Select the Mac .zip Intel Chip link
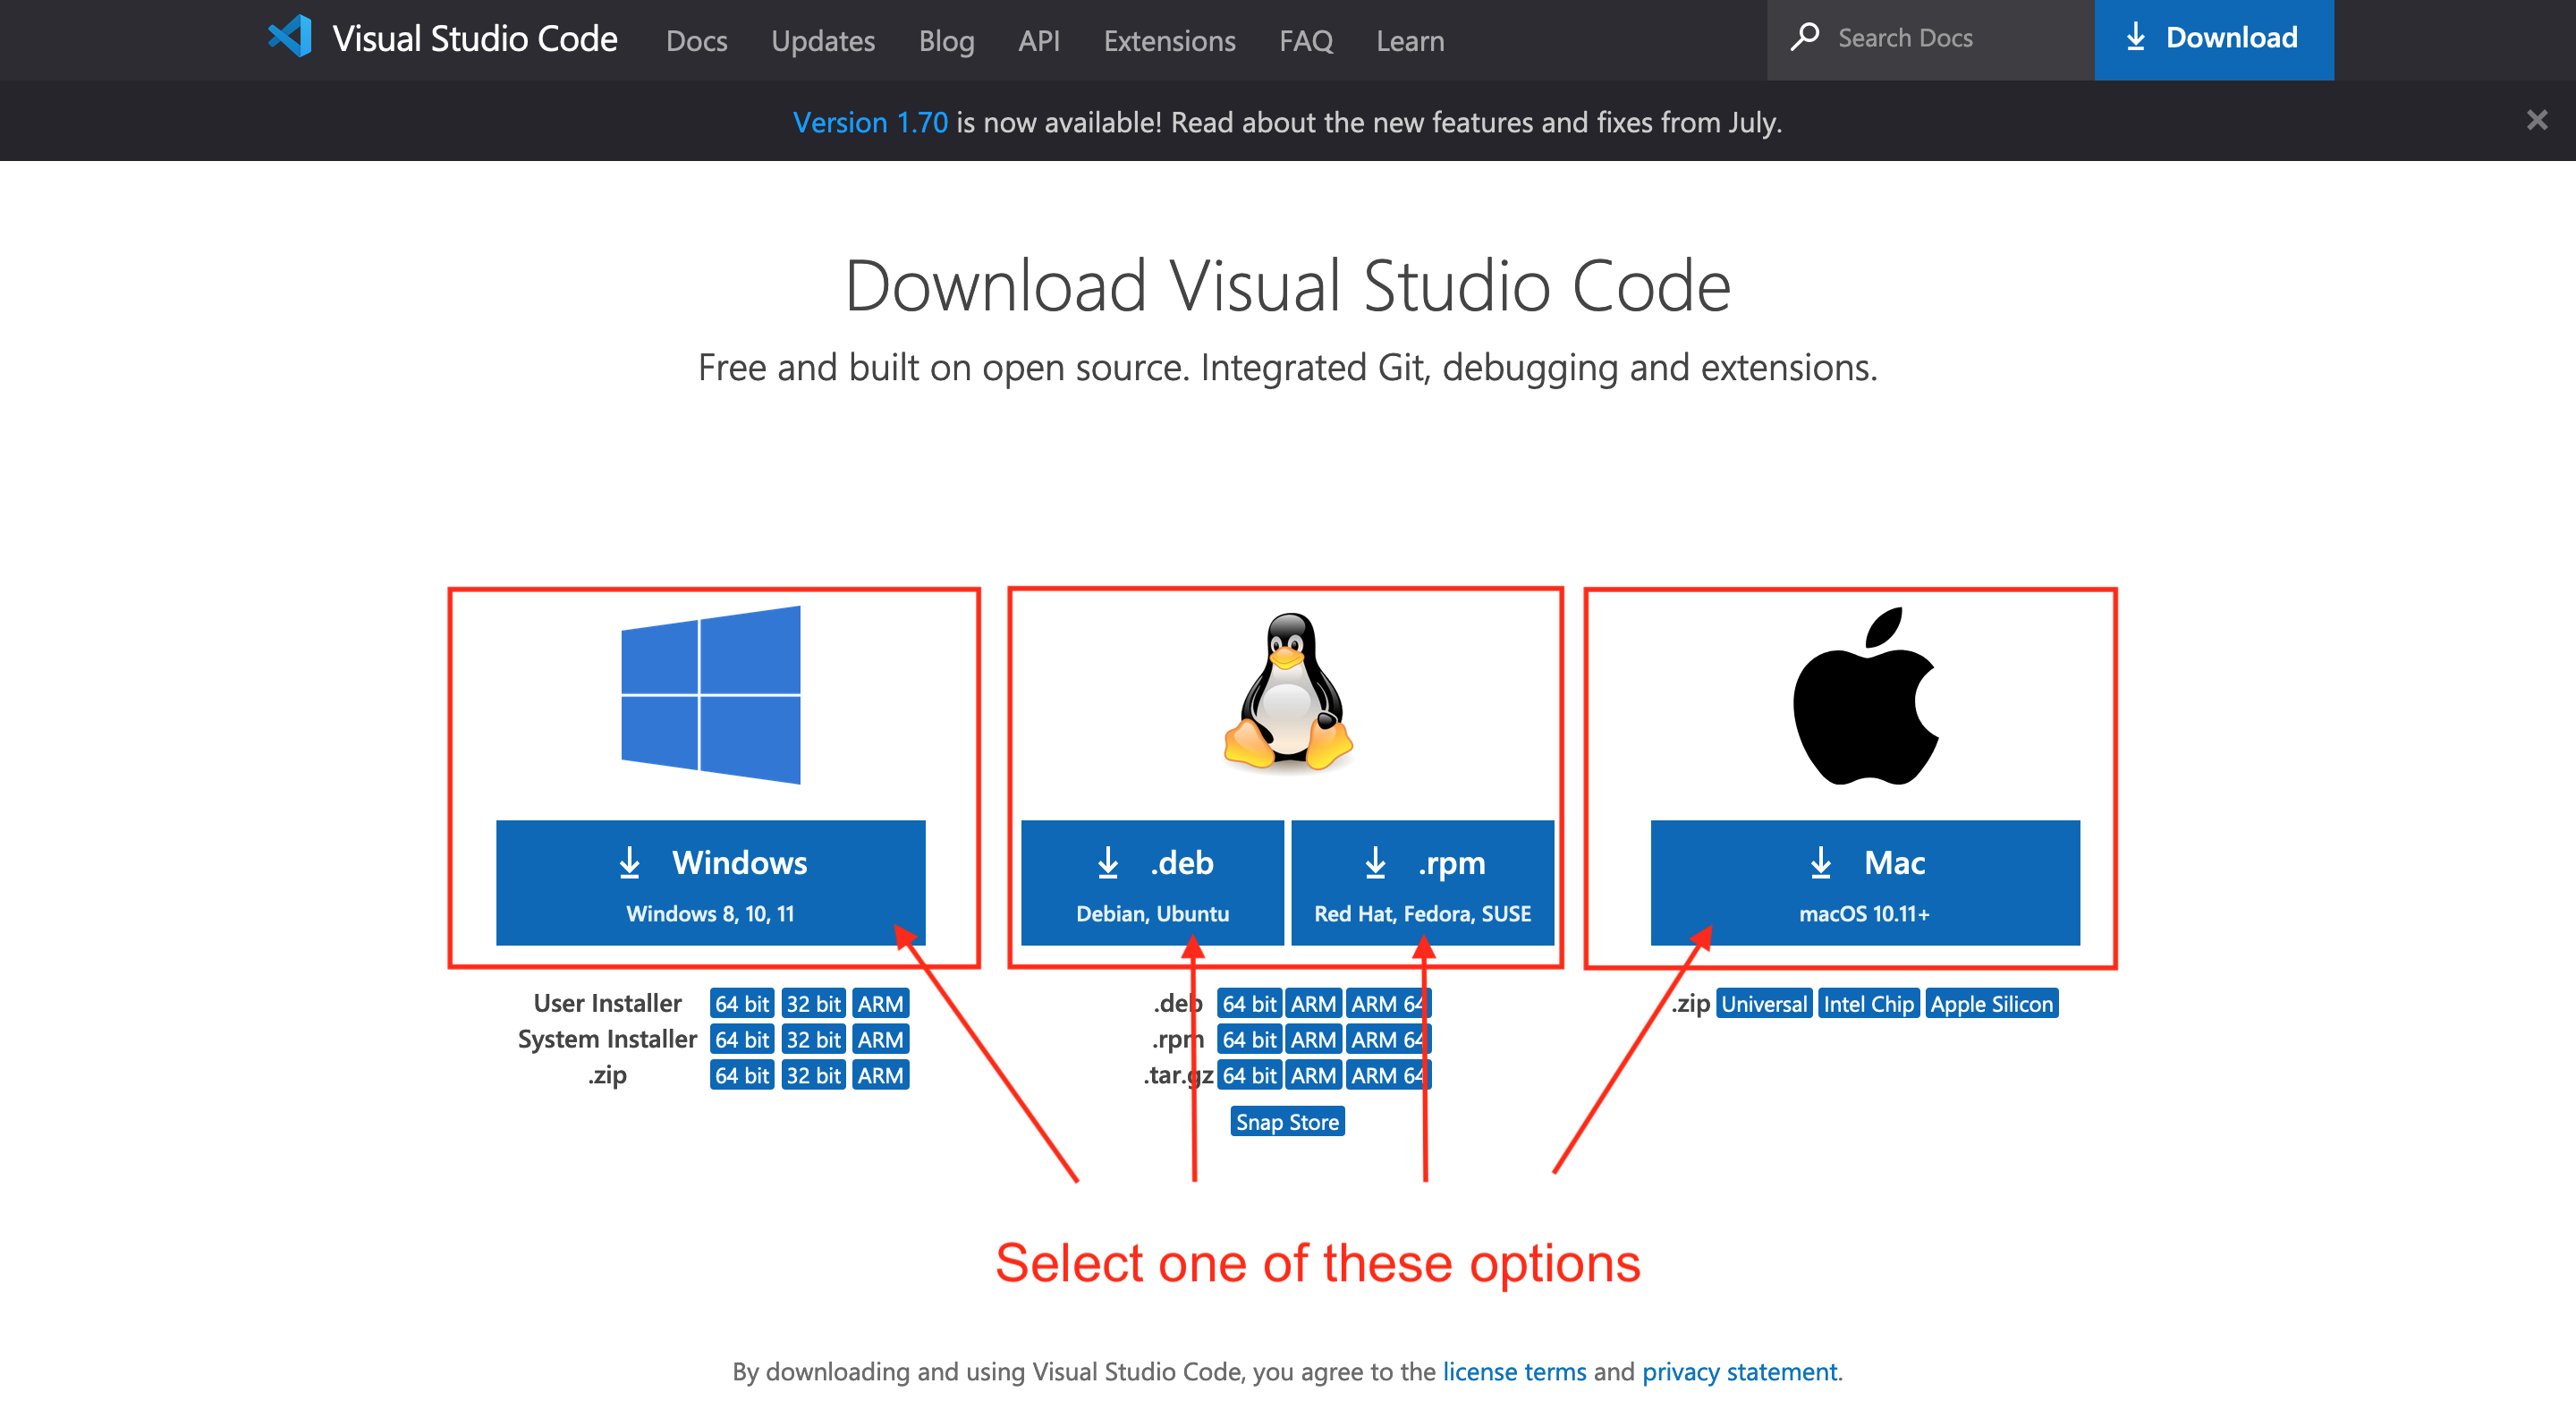The image size is (2576, 1426). point(1868,1003)
